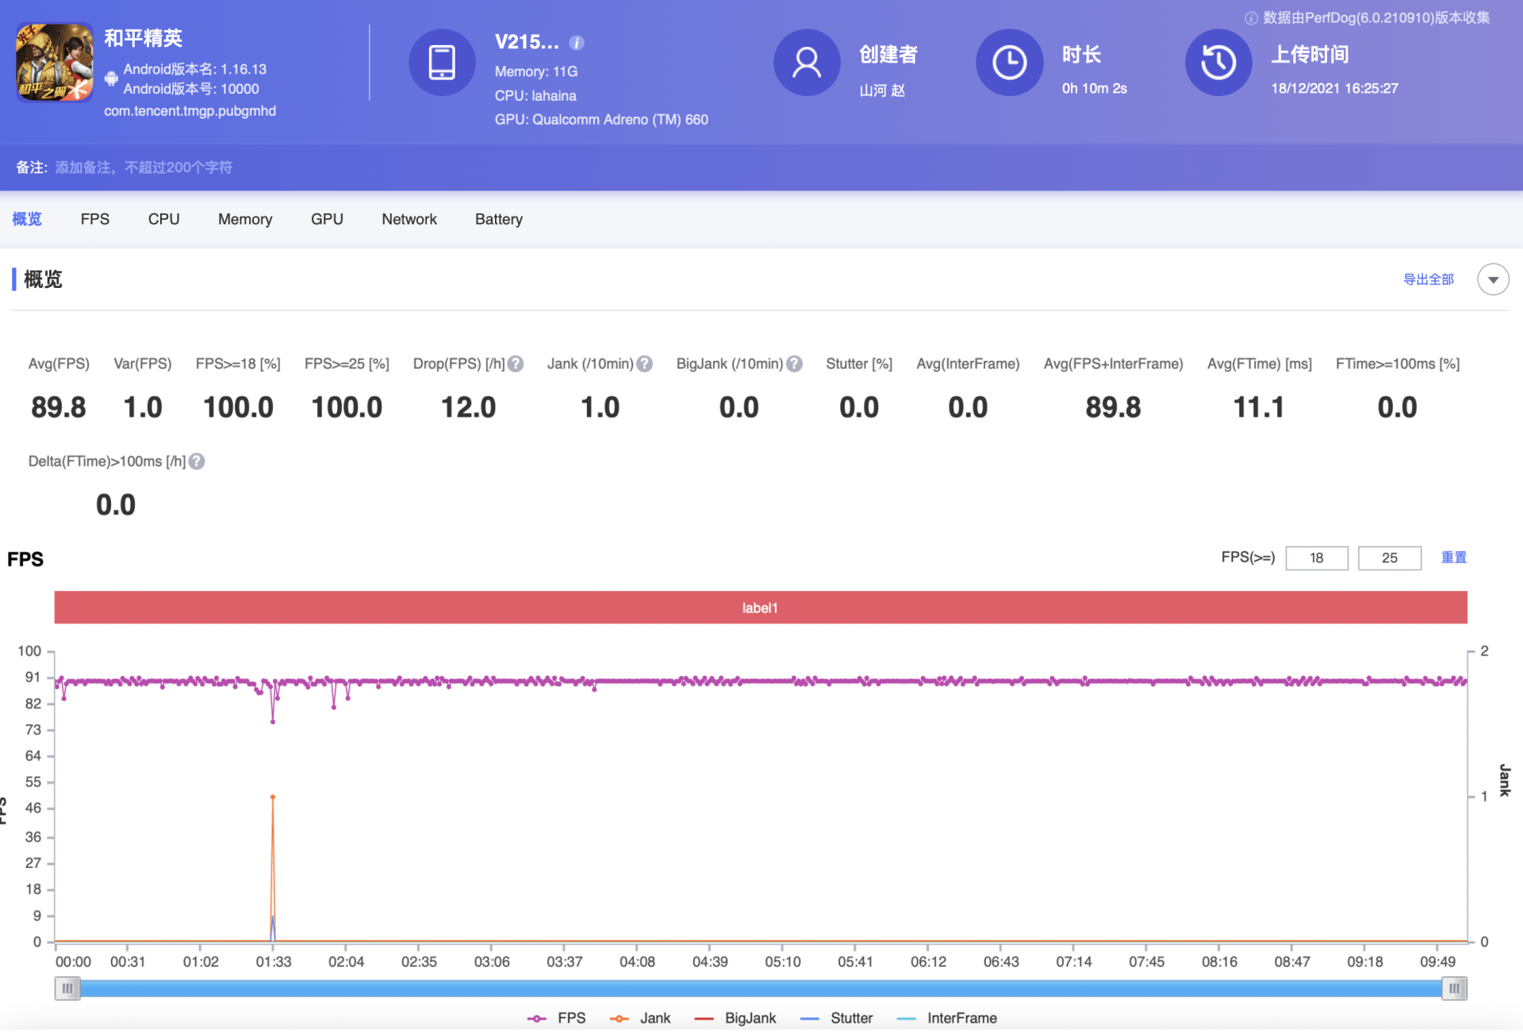Click the upload time history icon
This screenshot has width=1523, height=1032.
(1218, 63)
